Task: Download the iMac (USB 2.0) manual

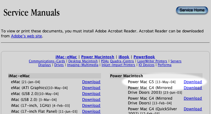Action: point(91,100)
